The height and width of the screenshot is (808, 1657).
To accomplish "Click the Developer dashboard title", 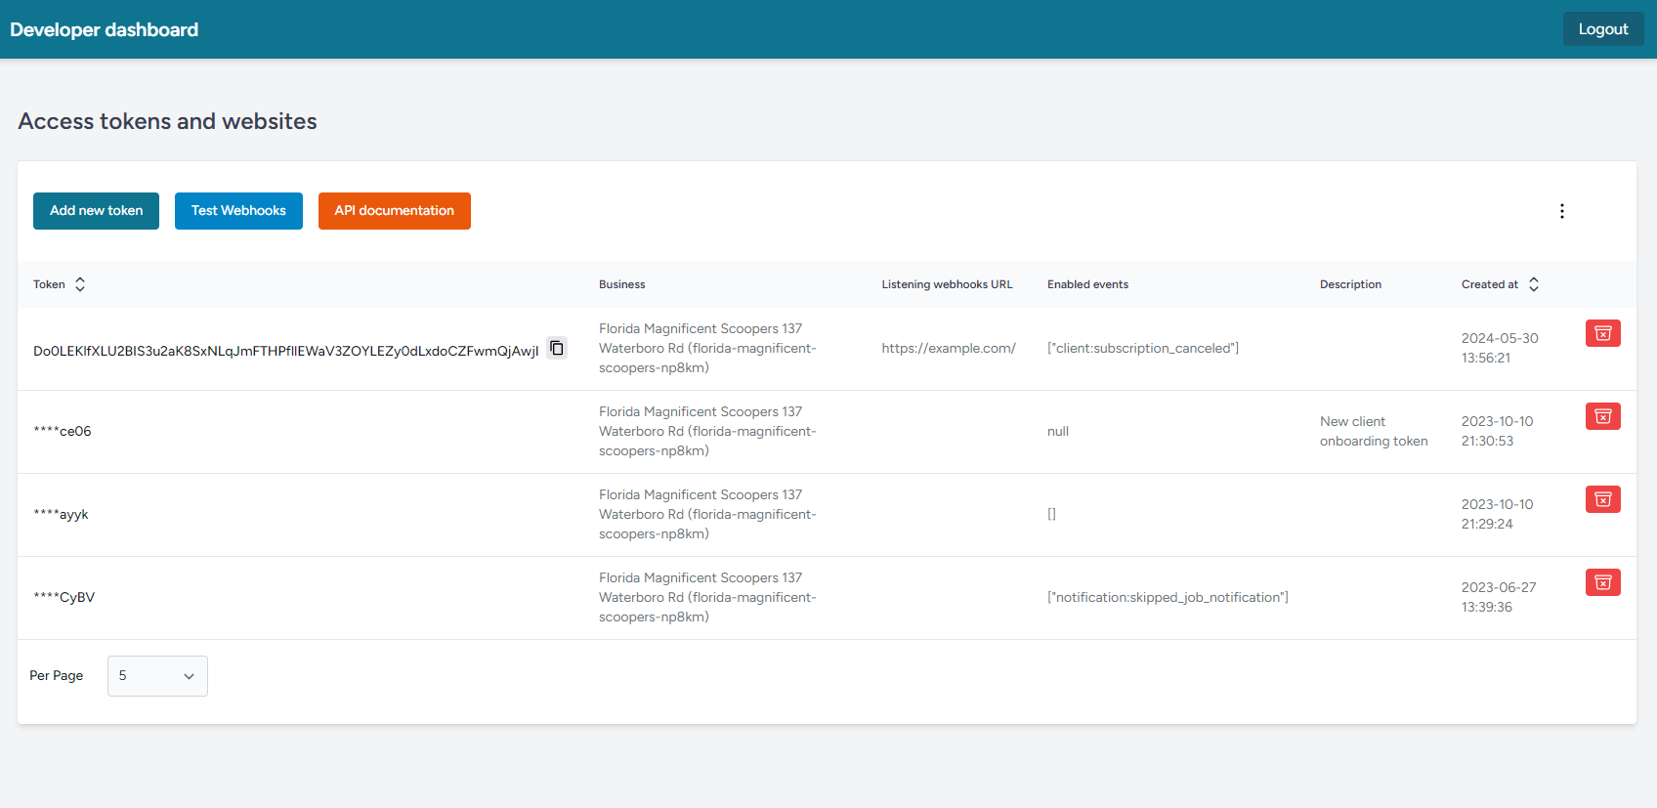I will (x=105, y=30).
